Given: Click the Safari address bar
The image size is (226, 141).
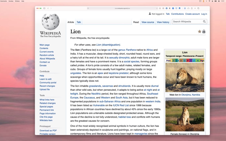Looking at the screenshot, I should tap(122, 8).
